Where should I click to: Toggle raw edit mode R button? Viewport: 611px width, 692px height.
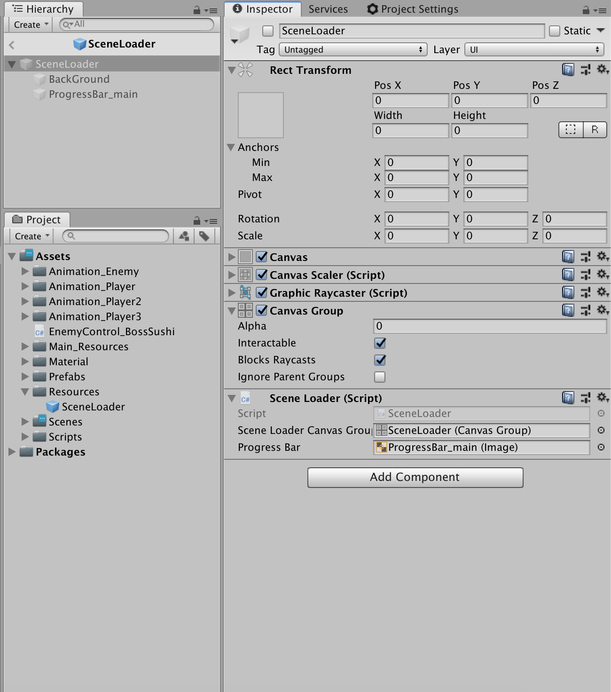tap(595, 130)
